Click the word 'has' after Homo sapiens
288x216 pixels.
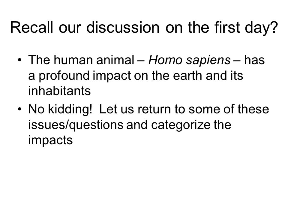pos(254,60)
